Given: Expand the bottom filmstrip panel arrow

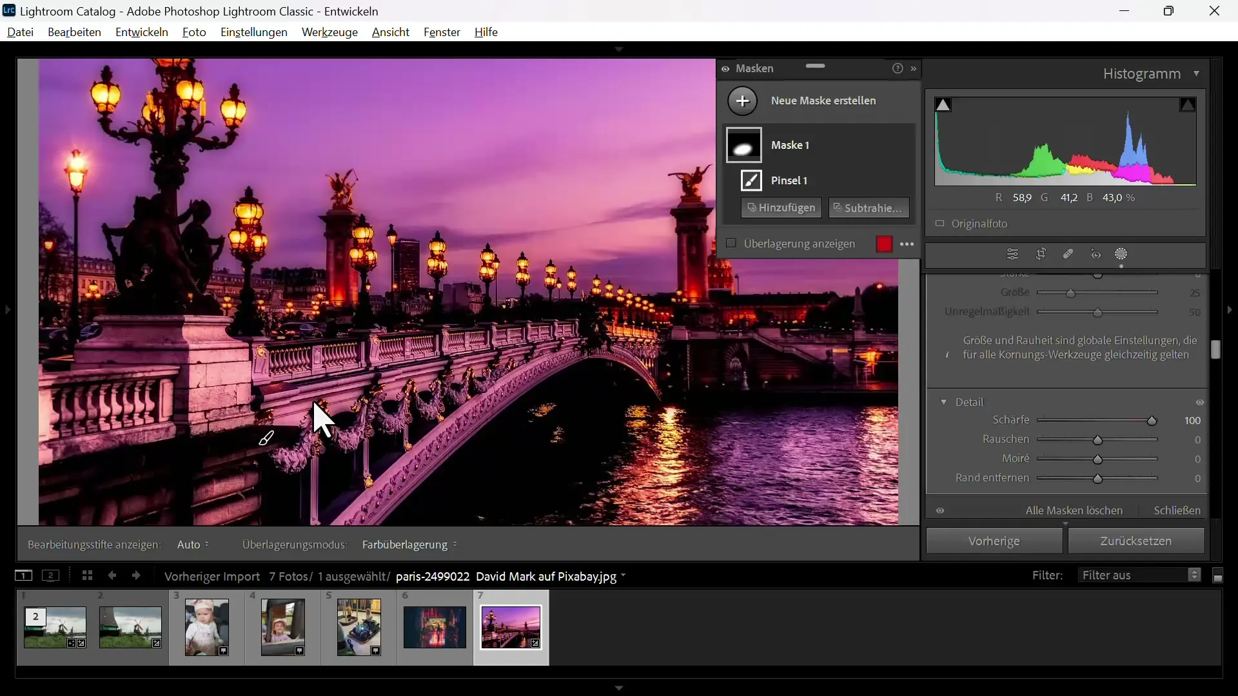Looking at the screenshot, I should pyautogui.click(x=619, y=688).
